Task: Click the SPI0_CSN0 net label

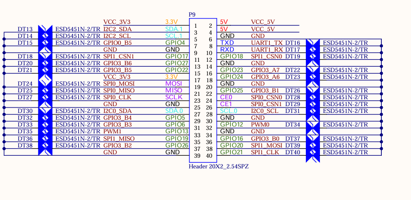Action: pos(266,97)
